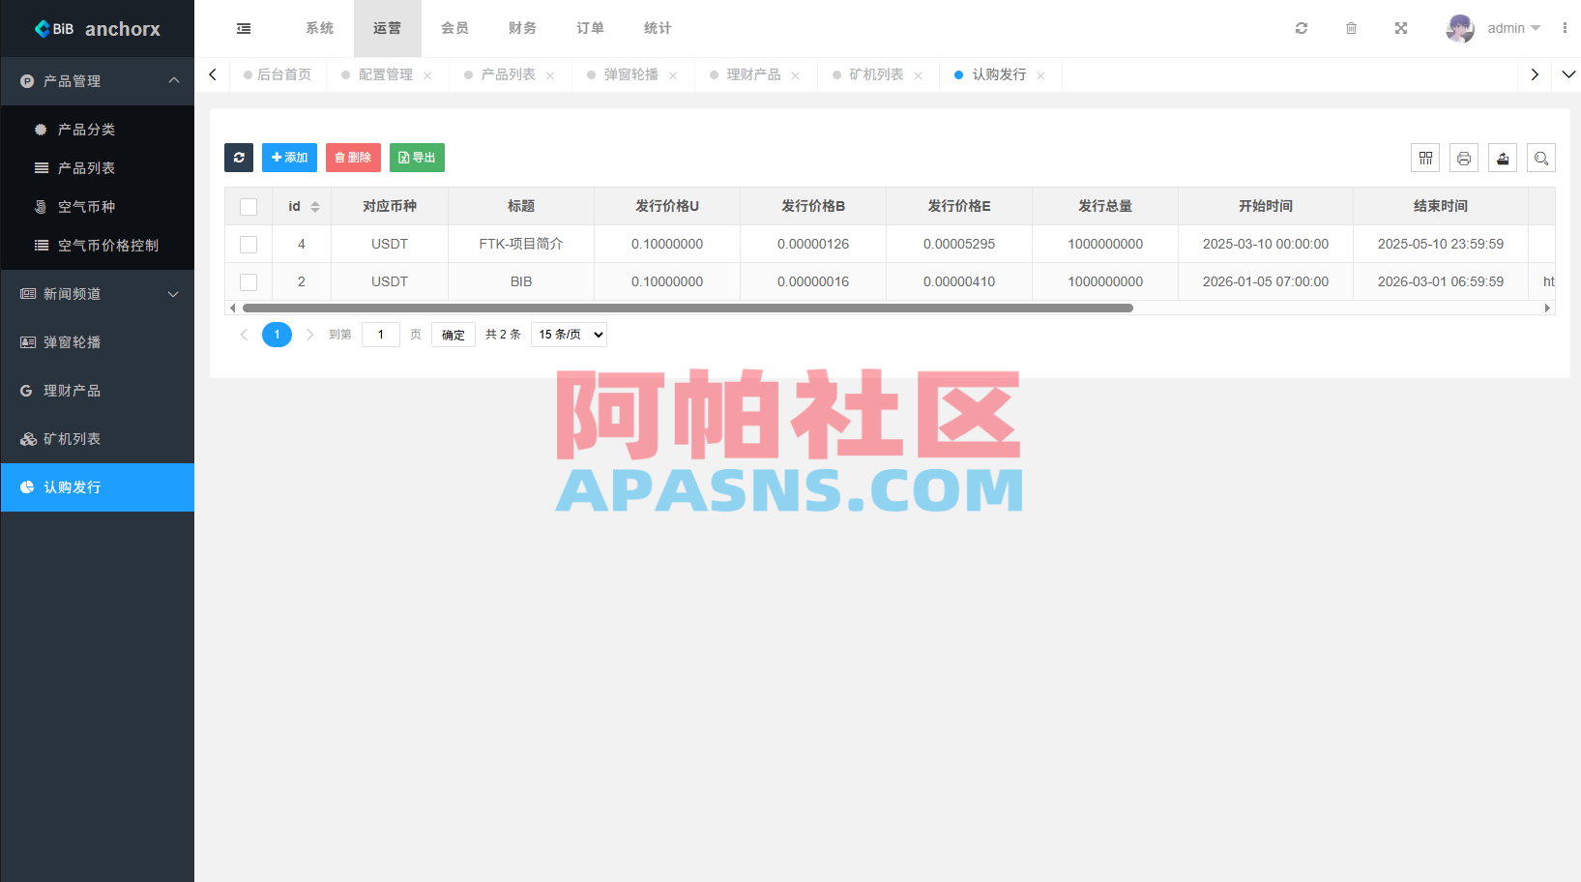1581x882 pixels.
Task: Open the 会员 top menu
Action: tap(455, 28)
